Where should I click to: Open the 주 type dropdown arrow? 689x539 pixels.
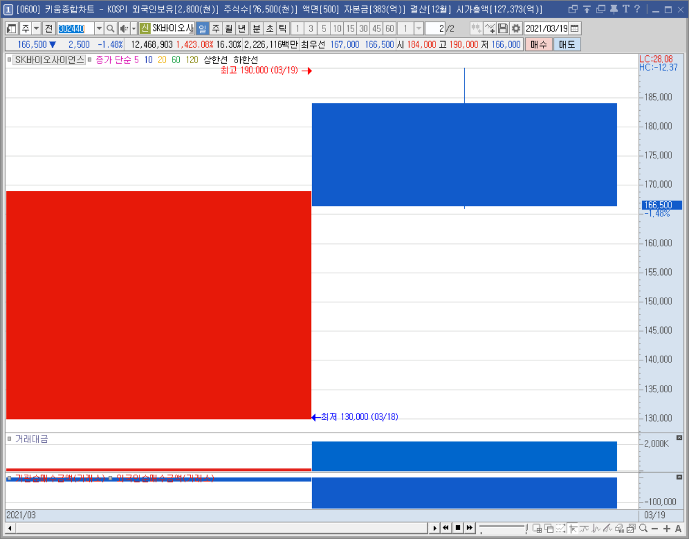pyautogui.click(x=36, y=28)
